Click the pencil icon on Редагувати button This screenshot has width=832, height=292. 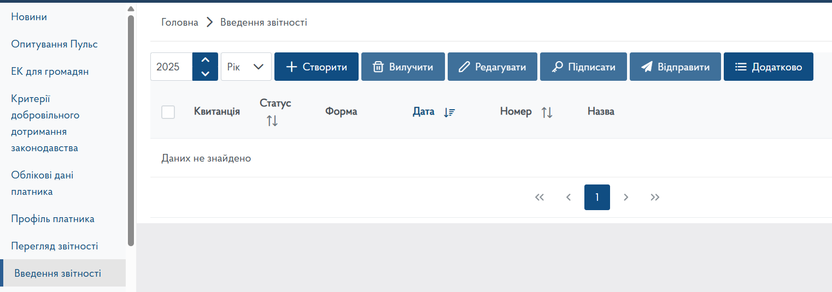tap(464, 67)
